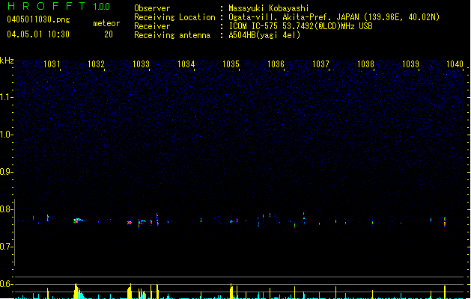
Task: Click the 1037 time axis marker
Action: pos(320,64)
